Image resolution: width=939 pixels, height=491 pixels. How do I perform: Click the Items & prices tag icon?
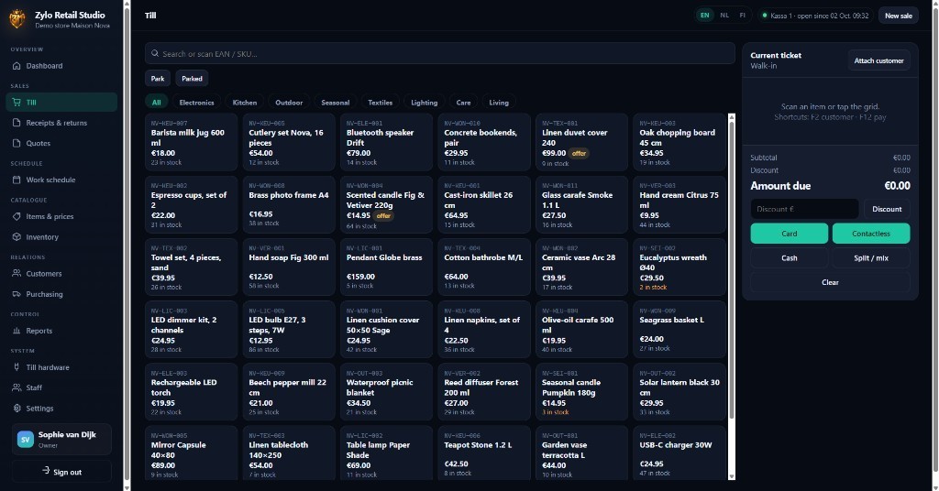(x=17, y=216)
